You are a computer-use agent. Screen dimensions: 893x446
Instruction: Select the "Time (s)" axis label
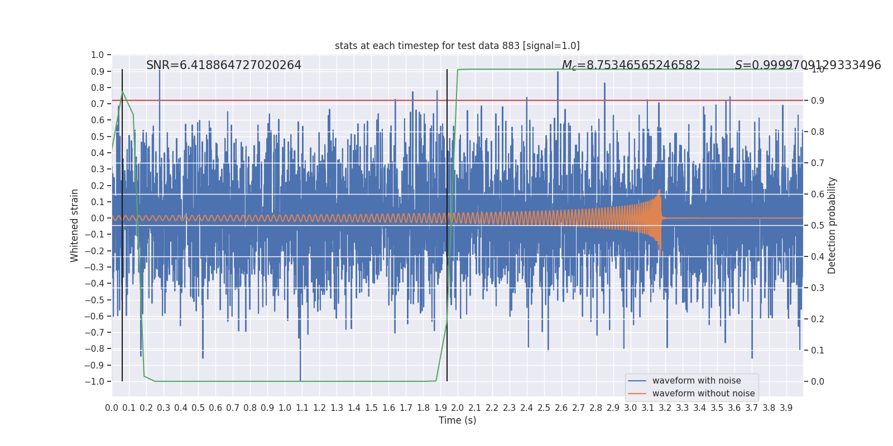[x=457, y=420]
